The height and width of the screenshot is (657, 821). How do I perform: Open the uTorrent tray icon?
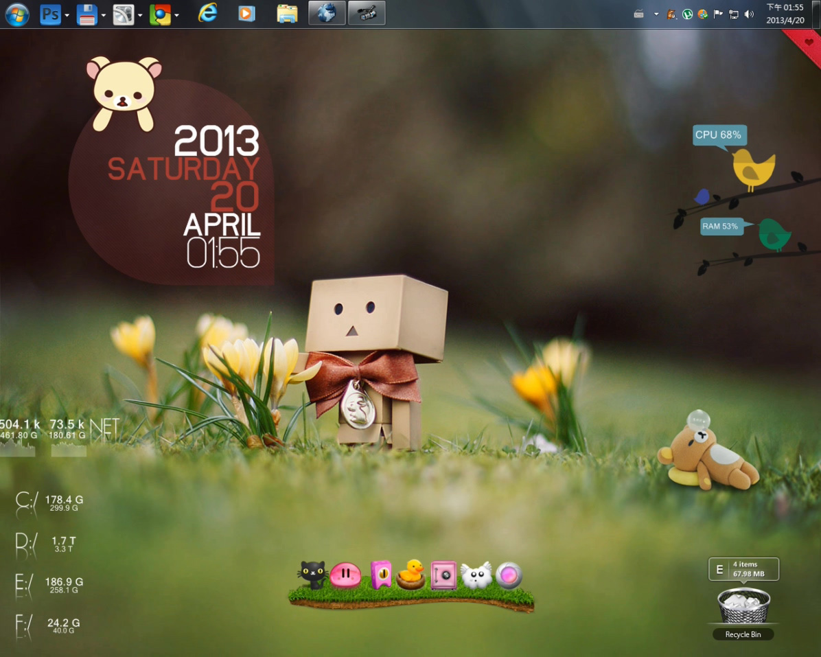[687, 14]
